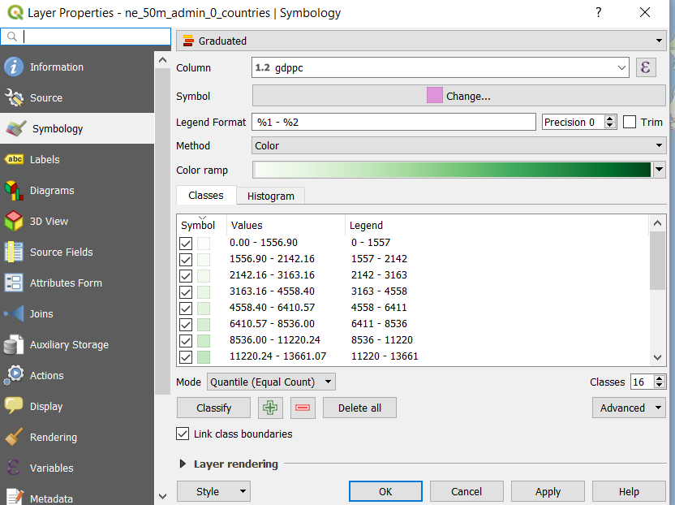
Task: Open the color ramp dropdown arrow
Action: [659, 170]
